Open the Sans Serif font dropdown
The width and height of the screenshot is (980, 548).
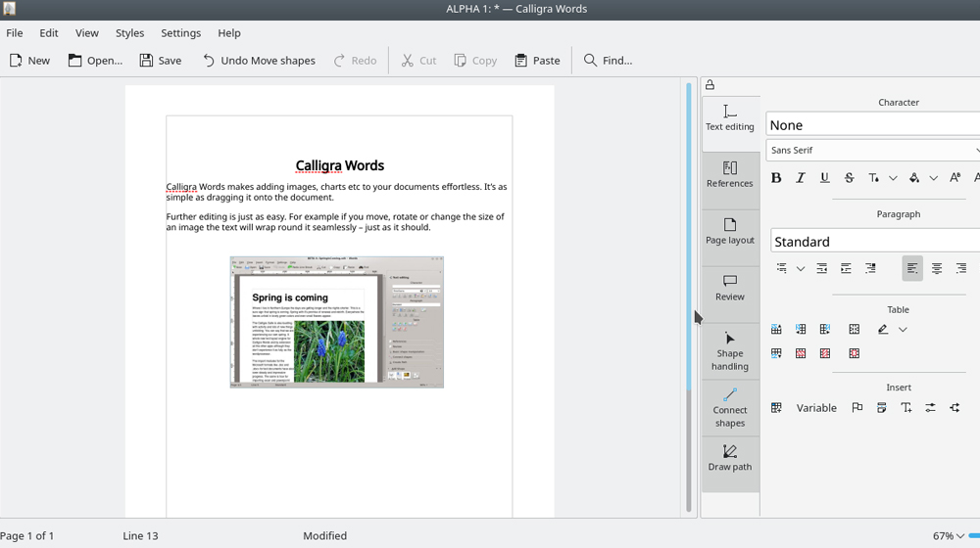point(873,150)
